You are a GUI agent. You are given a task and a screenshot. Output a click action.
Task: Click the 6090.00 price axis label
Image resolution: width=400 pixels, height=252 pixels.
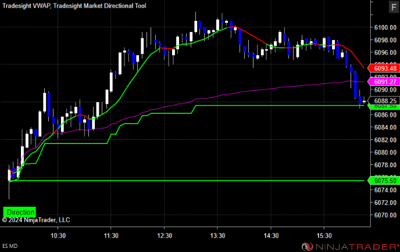pyautogui.click(x=385, y=89)
